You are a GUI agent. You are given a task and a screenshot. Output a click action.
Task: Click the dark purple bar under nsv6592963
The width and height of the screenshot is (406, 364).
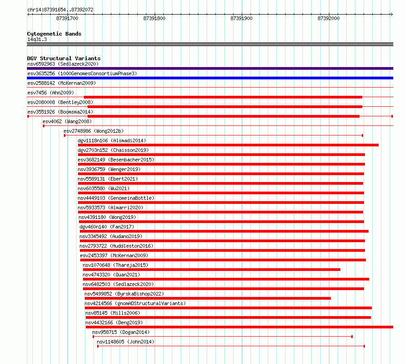click(x=210, y=68)
